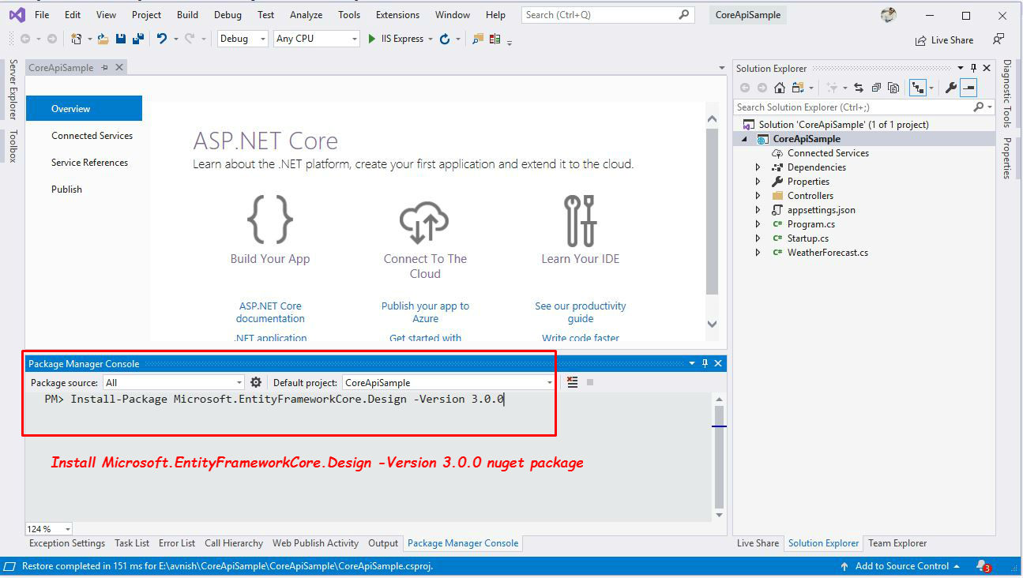Screen dimensions: 1023x578
Task: Select appsettings.json in Solution Explorer
Action: [x=821, y=210]
